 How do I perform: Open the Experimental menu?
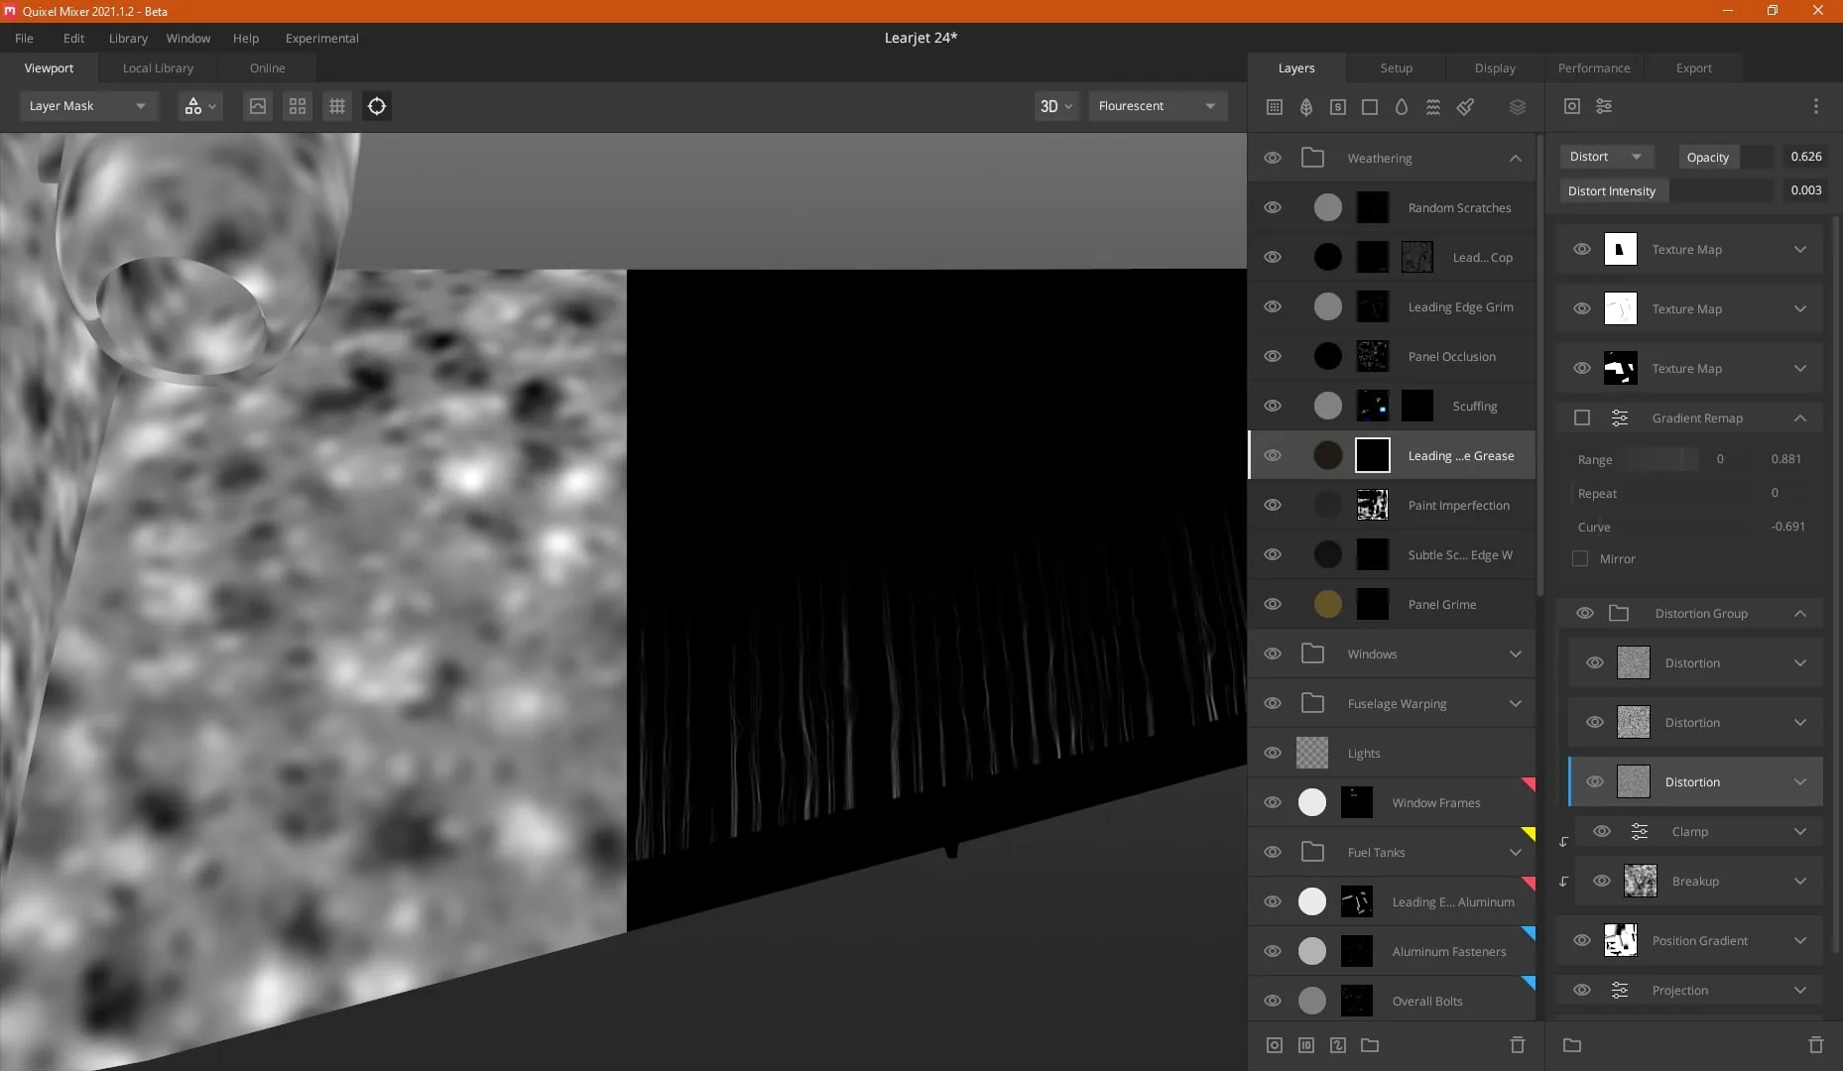point(321,38)
